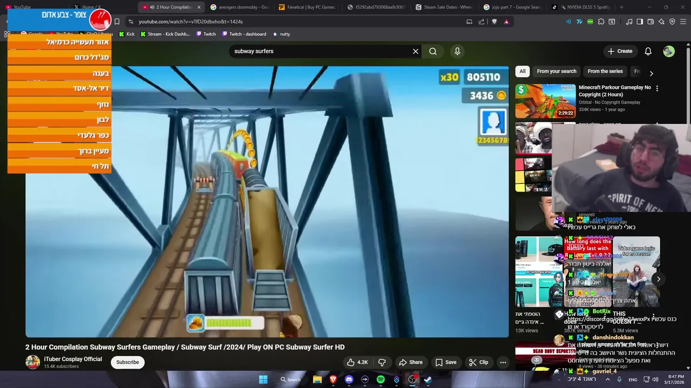The width and height of the screenshot is (691, 388).
Task: Switch to Steam Sale Dates tab
Action: click(444, 7)
